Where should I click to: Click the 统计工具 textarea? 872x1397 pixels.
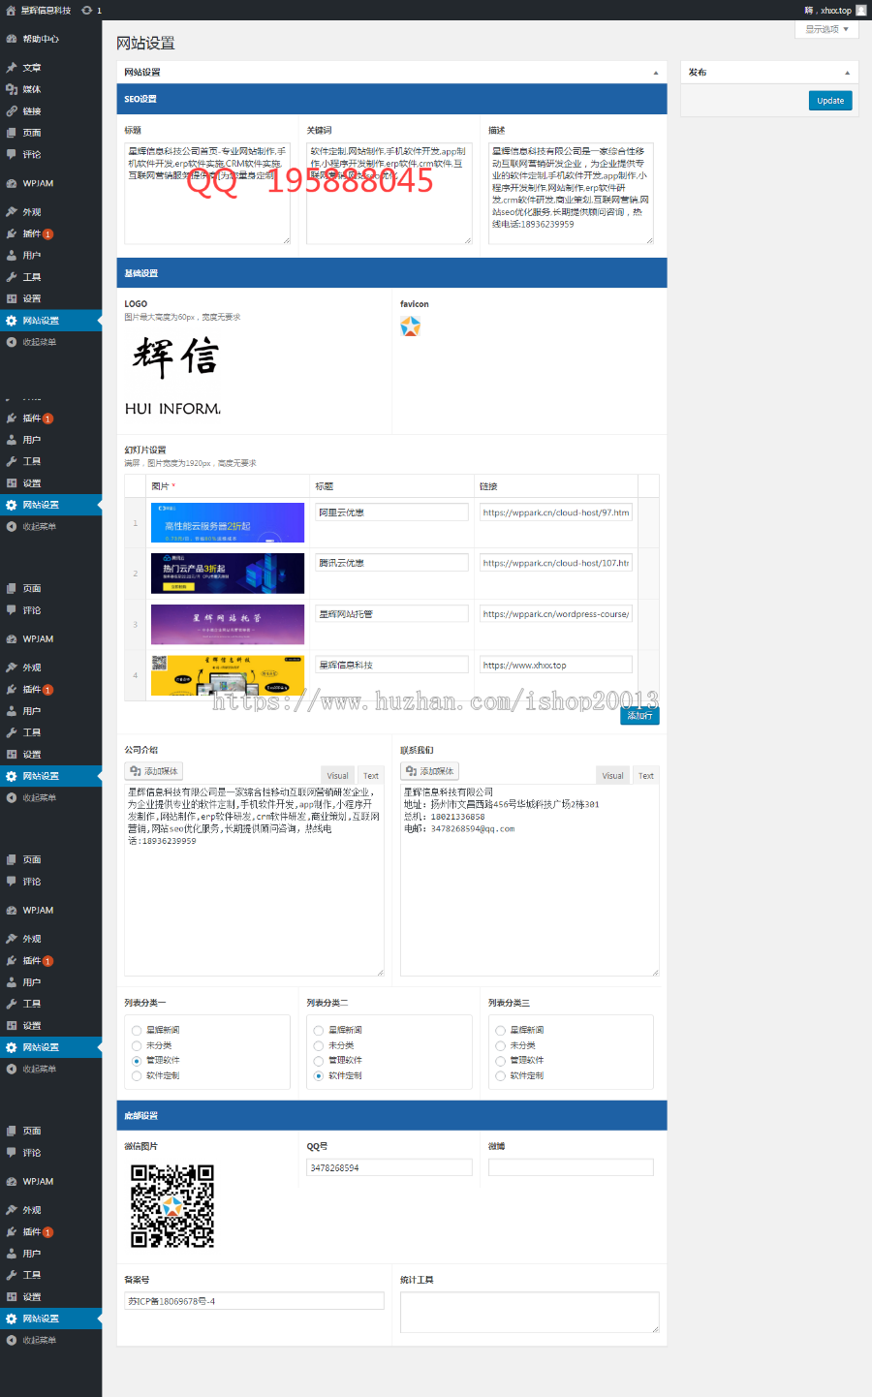[530, 1312]
